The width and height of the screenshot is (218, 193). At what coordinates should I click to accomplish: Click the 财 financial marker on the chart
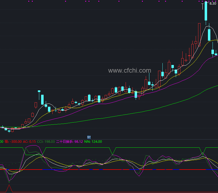89,137
